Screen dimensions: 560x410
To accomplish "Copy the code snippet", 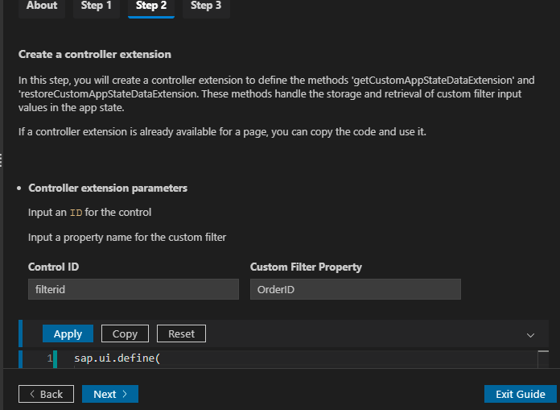I will click(125, 333).
